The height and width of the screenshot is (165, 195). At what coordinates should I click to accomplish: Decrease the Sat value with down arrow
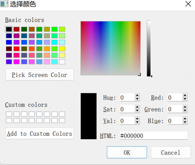point(137,111)
